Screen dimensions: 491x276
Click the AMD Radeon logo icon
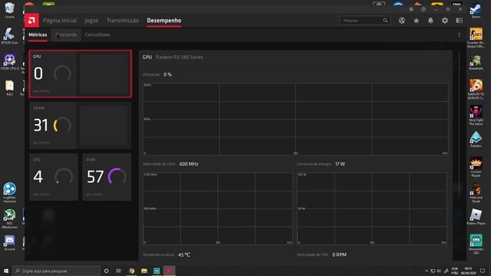31,21
